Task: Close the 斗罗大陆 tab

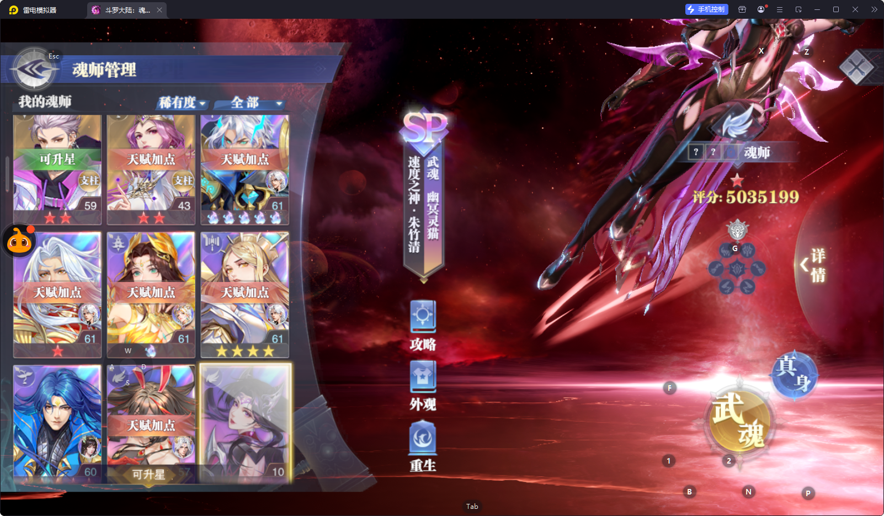Action: (159, 10)
